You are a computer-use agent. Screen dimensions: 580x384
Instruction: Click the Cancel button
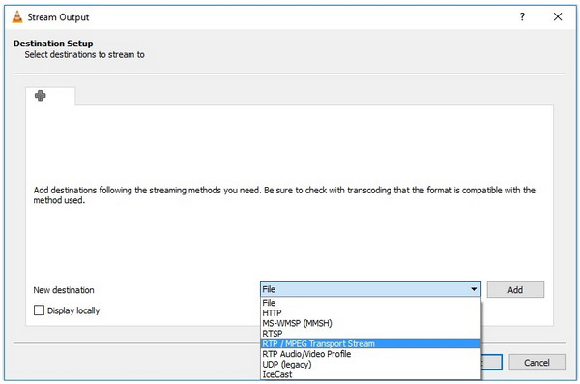click(537, 362)
